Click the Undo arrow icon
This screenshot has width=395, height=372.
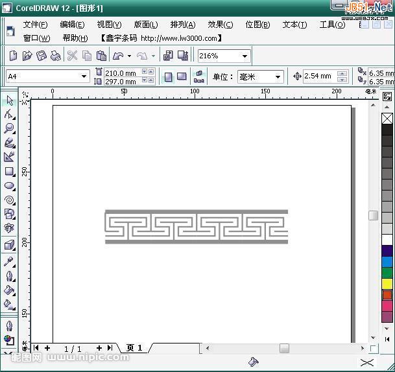tap(118, 56)
